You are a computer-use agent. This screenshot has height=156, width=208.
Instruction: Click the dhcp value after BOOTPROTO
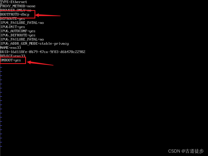[25, 15]
